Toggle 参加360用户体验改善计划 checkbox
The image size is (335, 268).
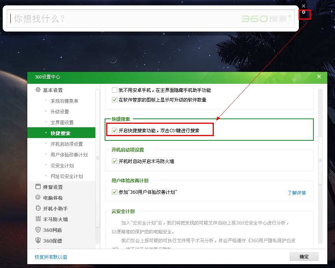[115, 191]
